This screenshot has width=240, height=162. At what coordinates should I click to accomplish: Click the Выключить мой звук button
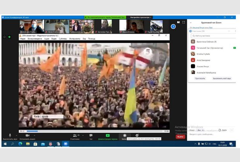click(x=222, y=78)
